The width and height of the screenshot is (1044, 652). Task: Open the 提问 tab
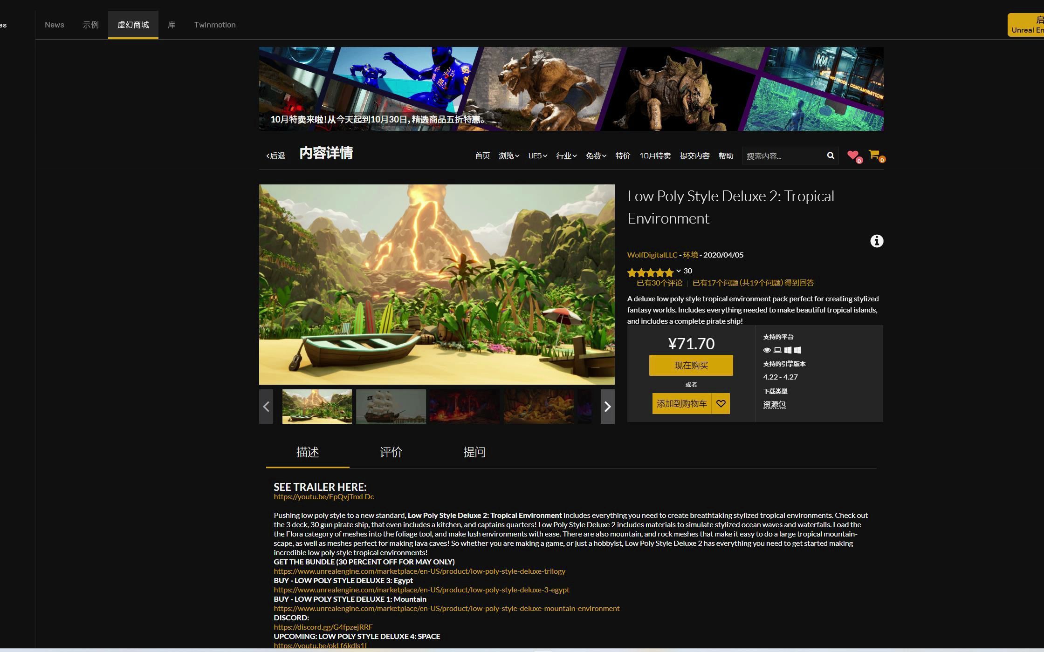click(474, 452)
